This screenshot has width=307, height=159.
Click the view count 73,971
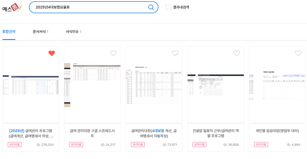pos(172,145)
